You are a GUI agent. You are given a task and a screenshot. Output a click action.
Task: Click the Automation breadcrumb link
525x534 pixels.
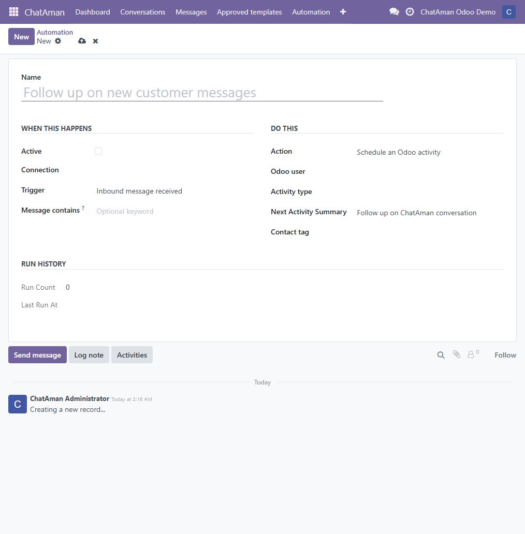tap(55, 33)
